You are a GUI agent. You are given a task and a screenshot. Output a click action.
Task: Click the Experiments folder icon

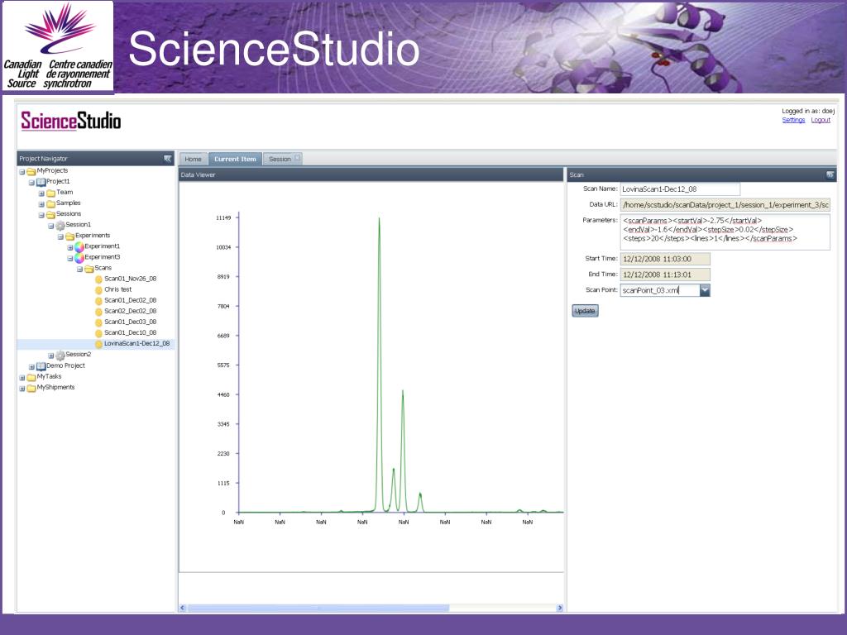click(x=69, y=236)
